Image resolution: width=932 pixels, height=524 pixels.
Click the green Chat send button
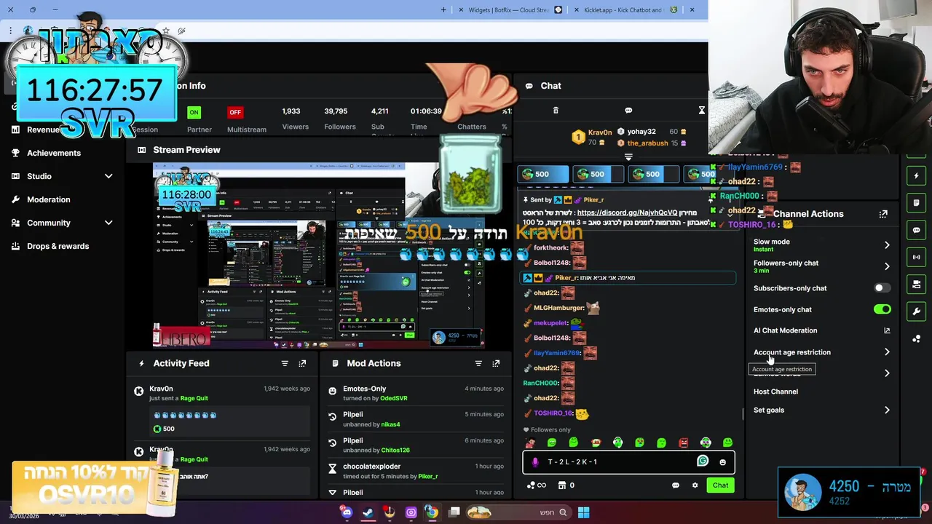[720, 485]
